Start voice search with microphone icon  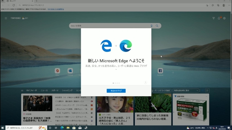(151, 26)
